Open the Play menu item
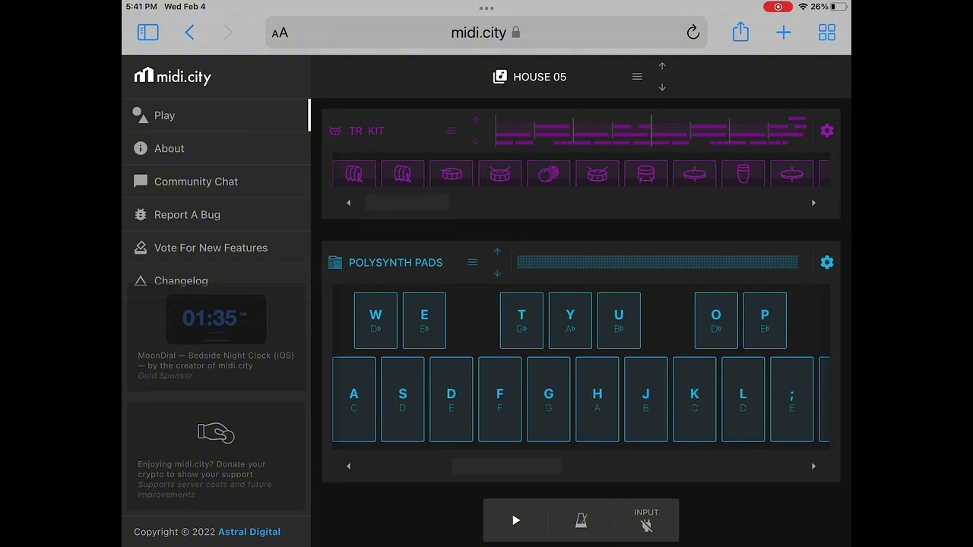Viewport: 973px width, 547px height. pos(216,115)
